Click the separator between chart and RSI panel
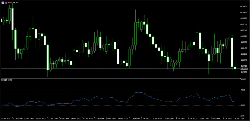250x121 pixels. tap(120, 78)
